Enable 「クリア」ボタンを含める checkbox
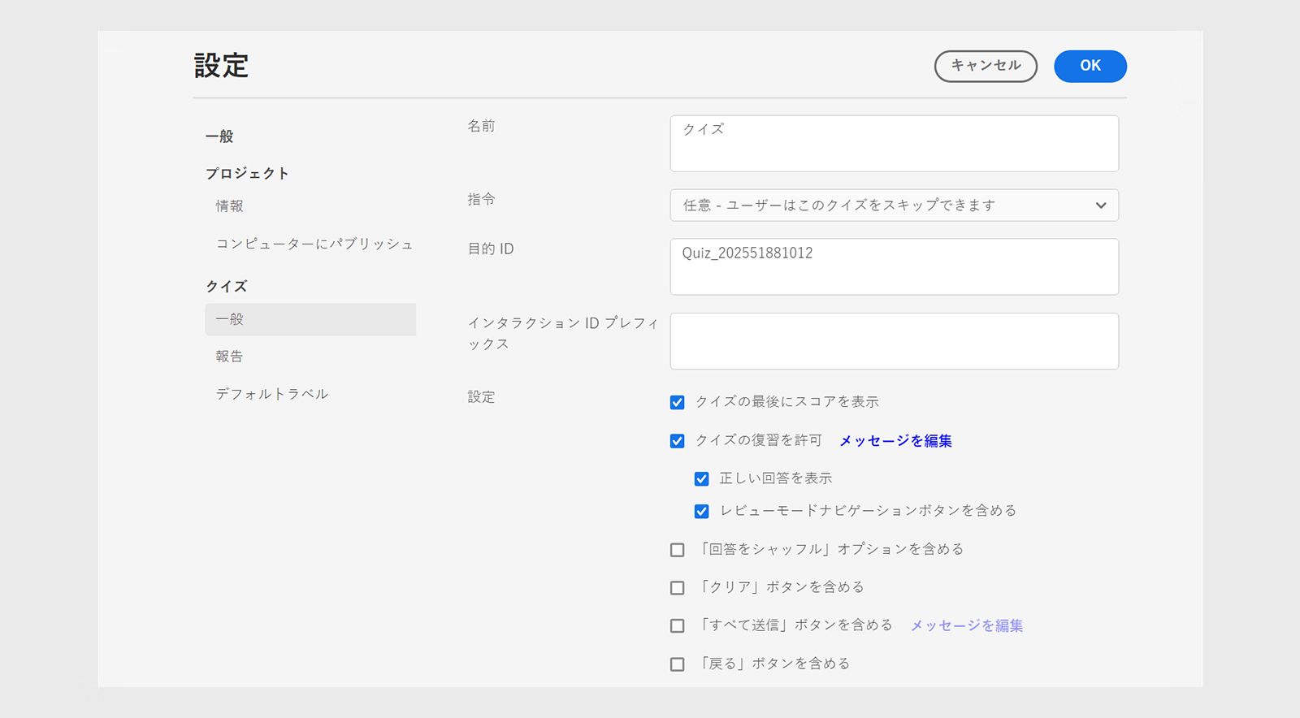1300x718 pixels. tap(677, 587)
